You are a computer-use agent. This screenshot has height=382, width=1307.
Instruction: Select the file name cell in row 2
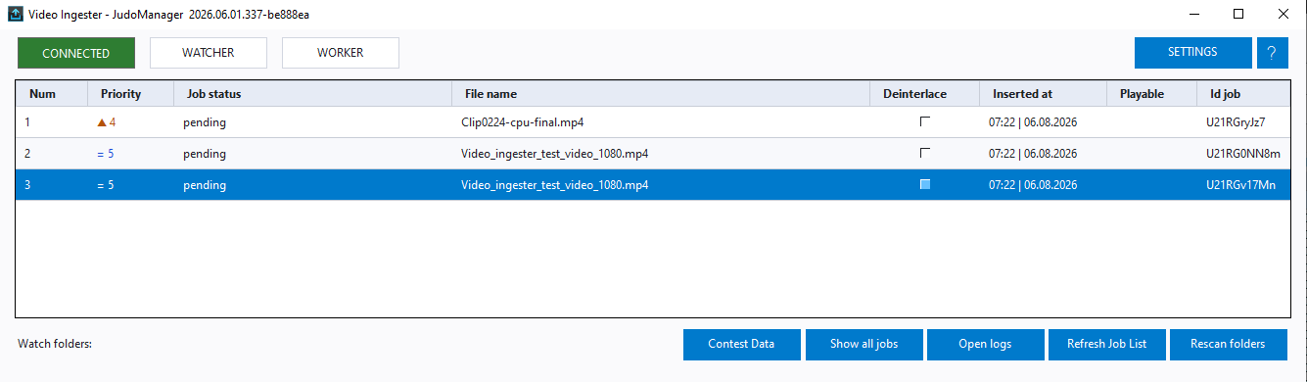(661, 154)
